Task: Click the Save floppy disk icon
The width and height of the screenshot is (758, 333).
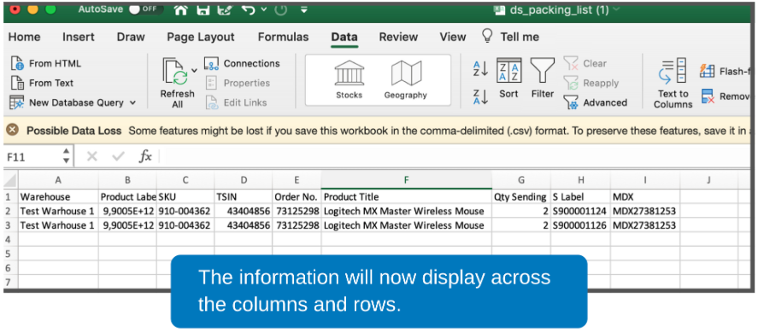Action: point(203,9)
